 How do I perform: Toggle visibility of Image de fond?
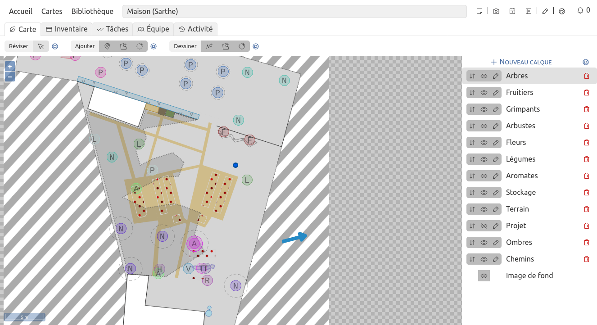point(484,276)
